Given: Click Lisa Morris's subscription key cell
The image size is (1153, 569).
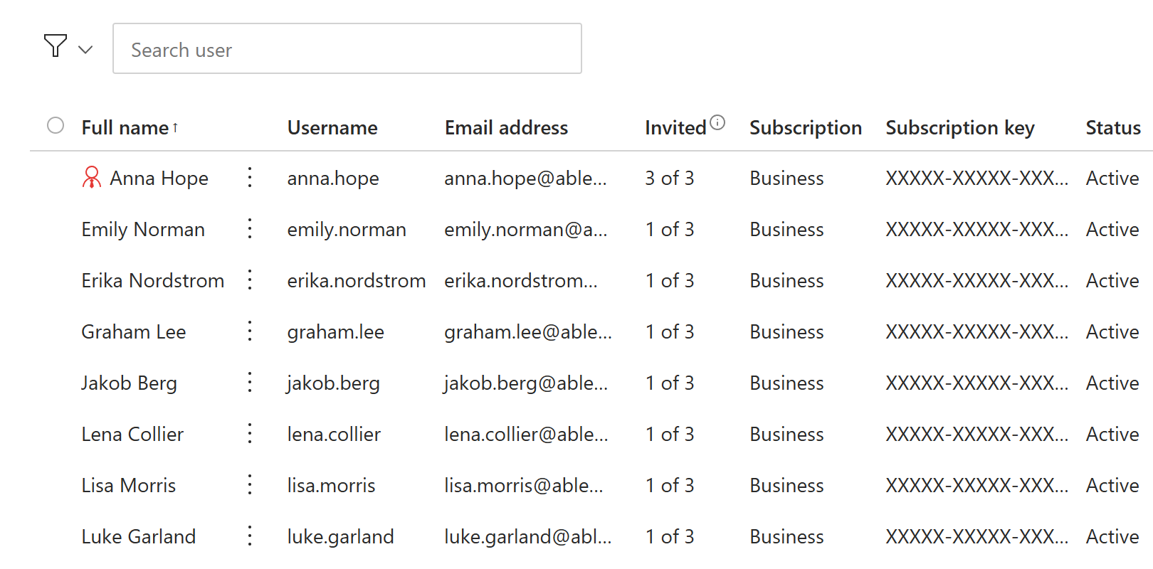Looking at the screenshot, I should pyautogui.click(x=977, y=486).
